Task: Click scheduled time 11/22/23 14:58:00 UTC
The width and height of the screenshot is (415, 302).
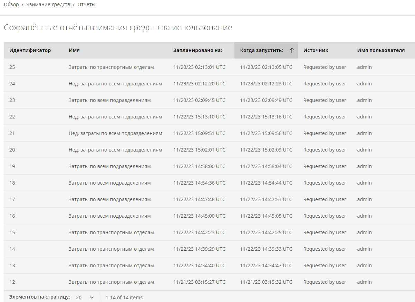Action: (199, 166)
